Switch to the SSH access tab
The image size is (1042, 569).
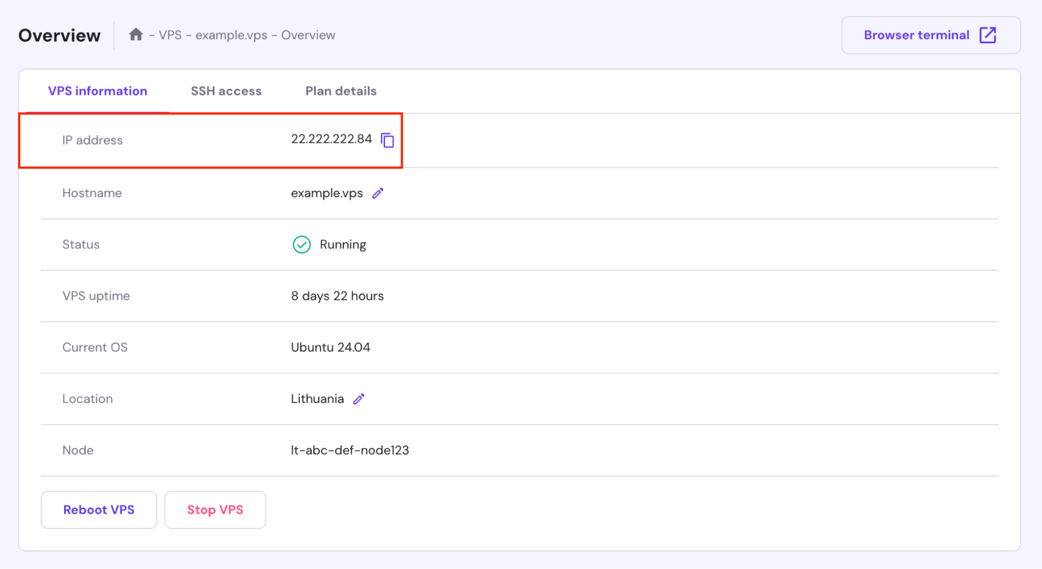[226, 91]
